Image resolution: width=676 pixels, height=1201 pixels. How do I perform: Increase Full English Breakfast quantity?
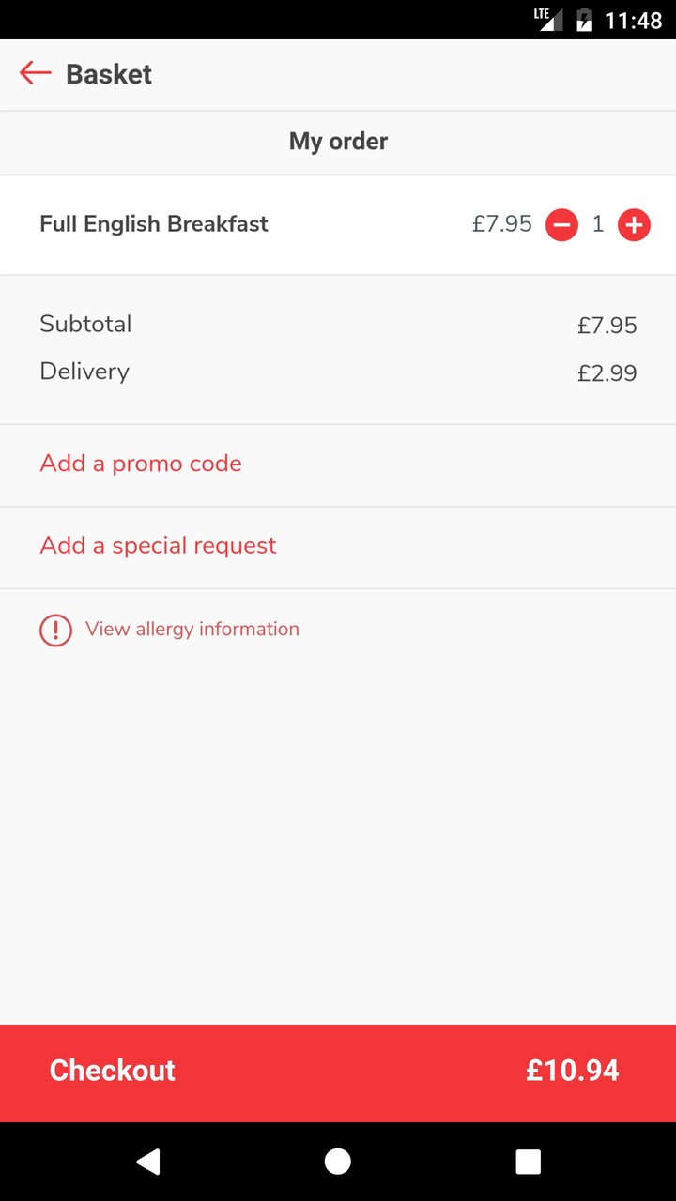(634, 225)
